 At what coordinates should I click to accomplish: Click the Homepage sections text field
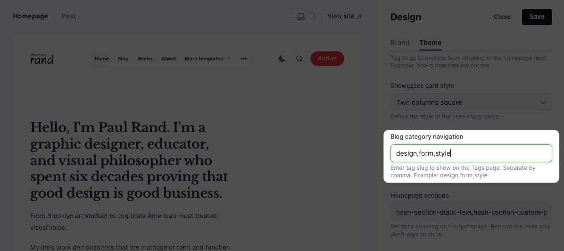[x=471, y=212]
